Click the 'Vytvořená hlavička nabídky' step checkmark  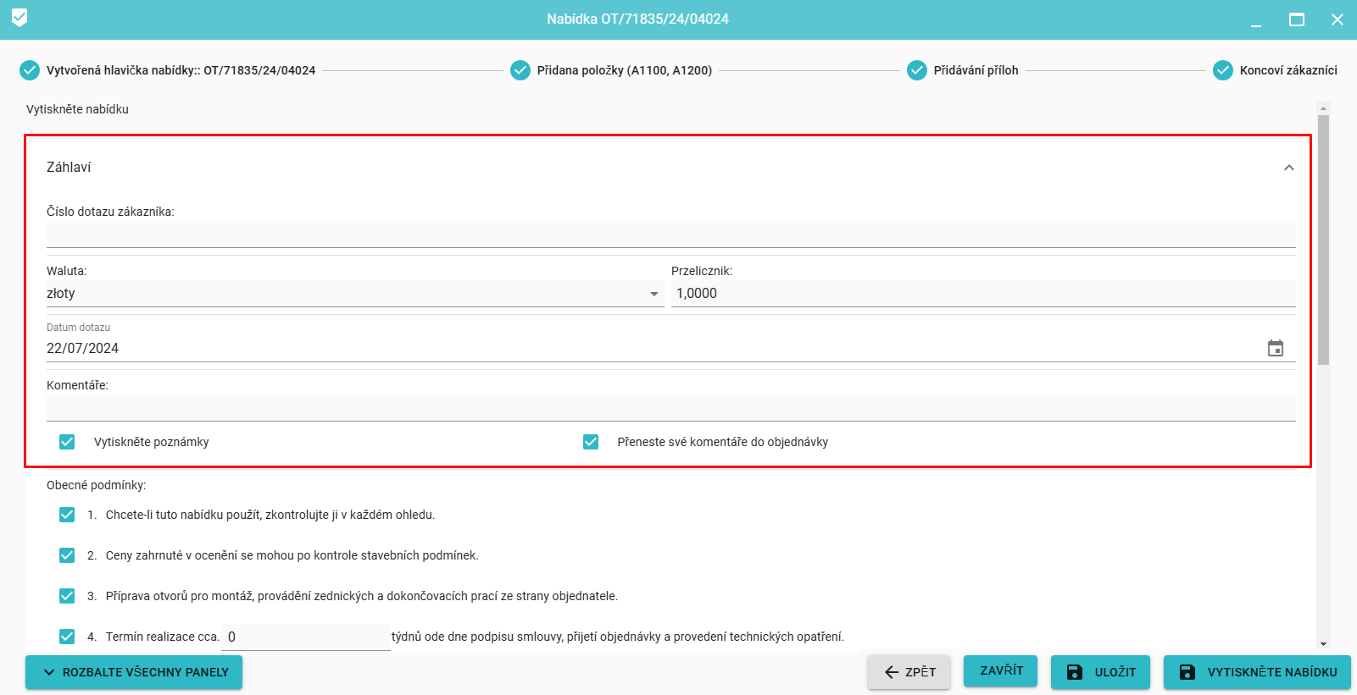pyautogui.click(x=30, y=70)
